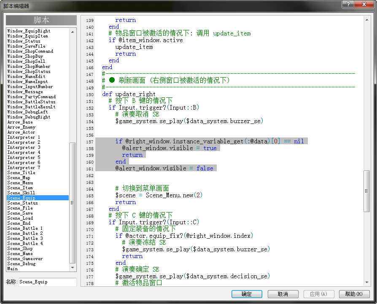Select the Window_ShopBuy script

tap(25, 56)
